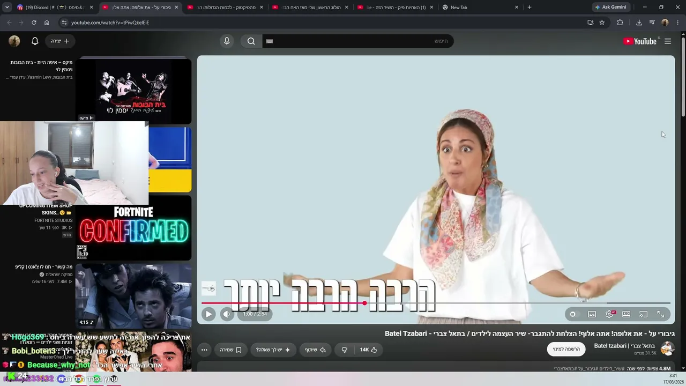Open the share button below the video
This screenshot has width=686, height=386.
315,350
